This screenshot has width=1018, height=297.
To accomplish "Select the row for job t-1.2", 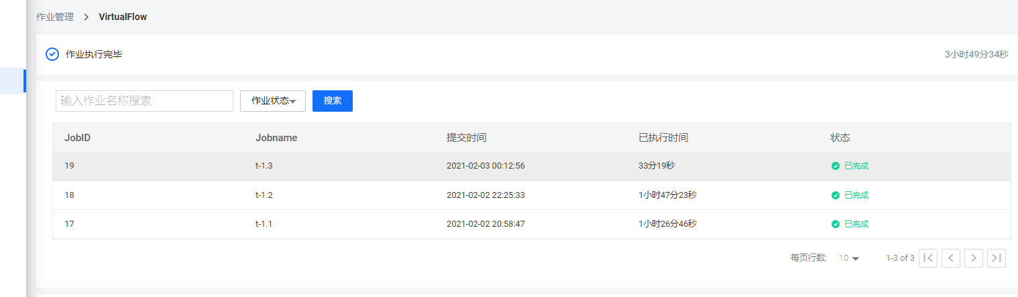I will (532, 195).
